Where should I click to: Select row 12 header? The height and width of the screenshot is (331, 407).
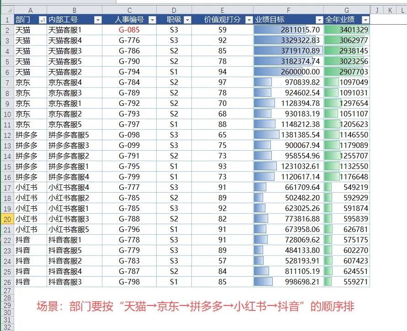7,135
